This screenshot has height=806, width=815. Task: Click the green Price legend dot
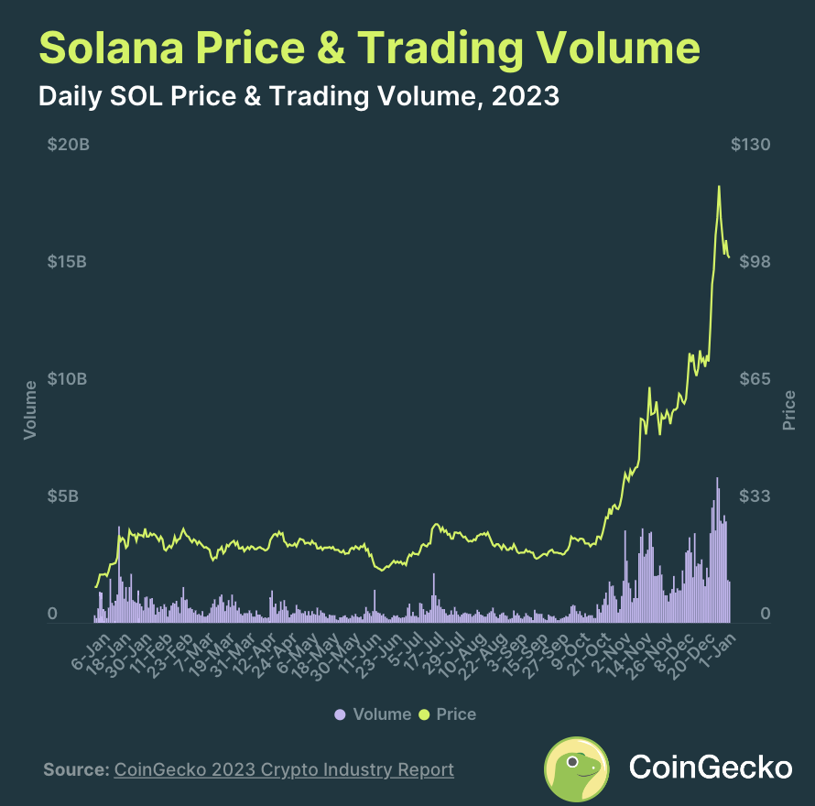pos(425,714)
